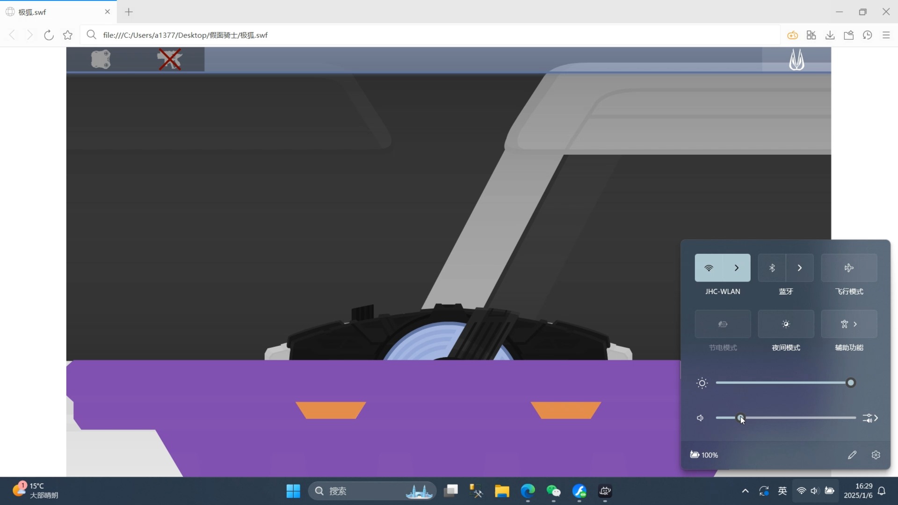898x505 pixels.
Task: Click the right orange trapezoid on purple panel
Action: pos(566,411)
